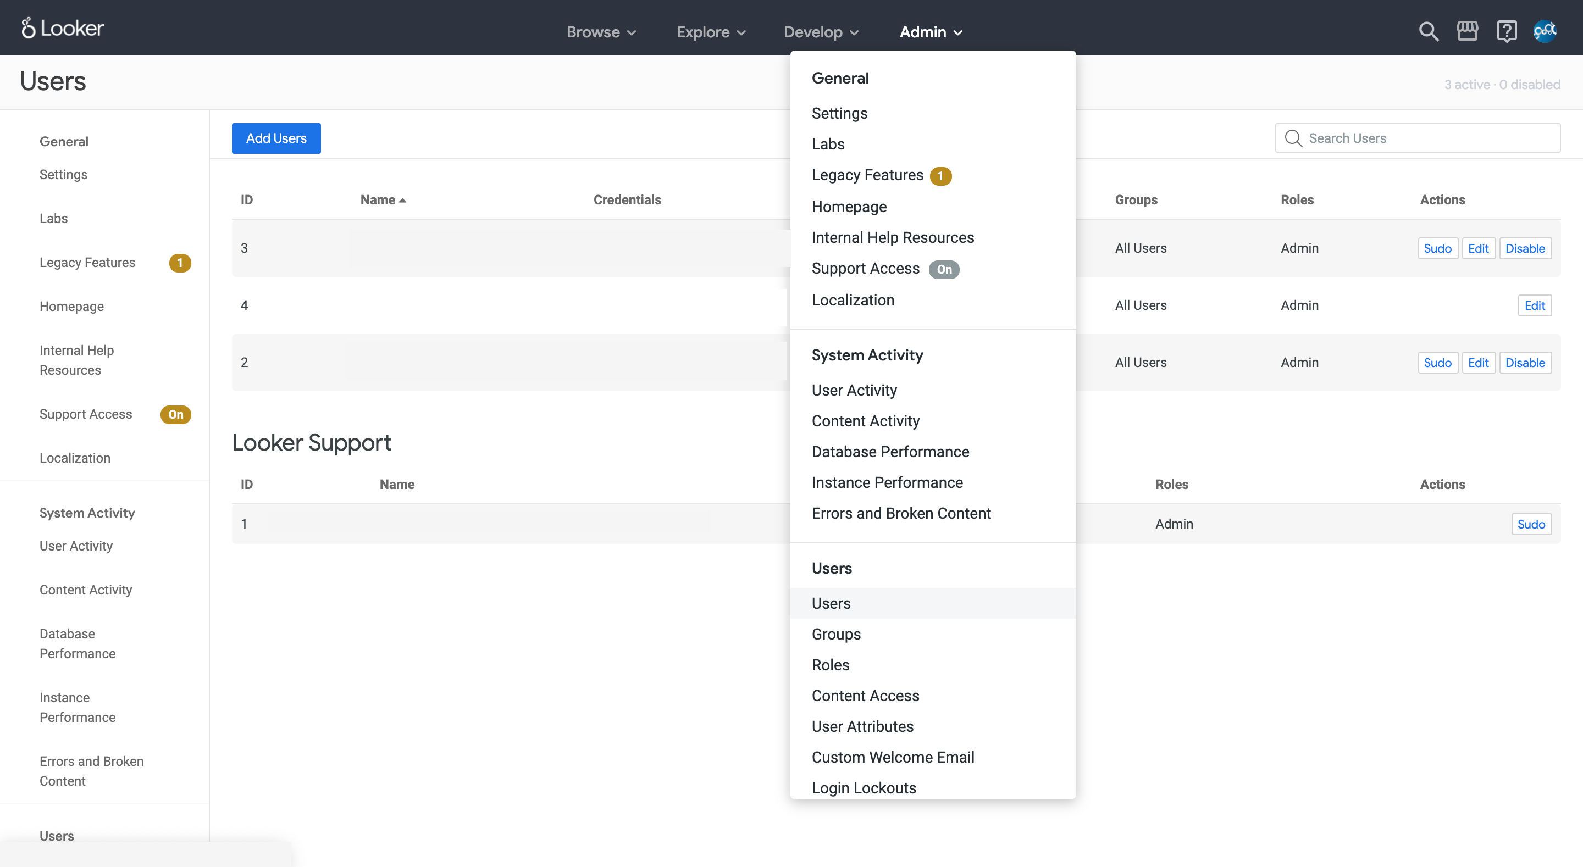Screen dimensions: 1583x867
Task: Edit user ID 3
Action: click(x=1478, y=249)
